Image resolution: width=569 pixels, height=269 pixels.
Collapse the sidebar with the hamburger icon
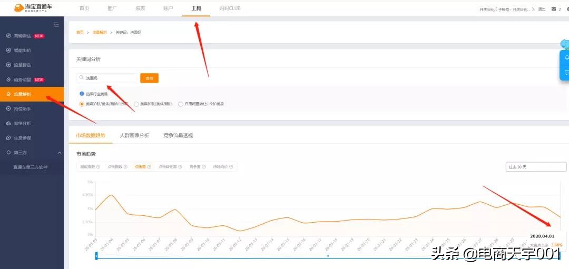pyautogui.click(x=56, y=25)
